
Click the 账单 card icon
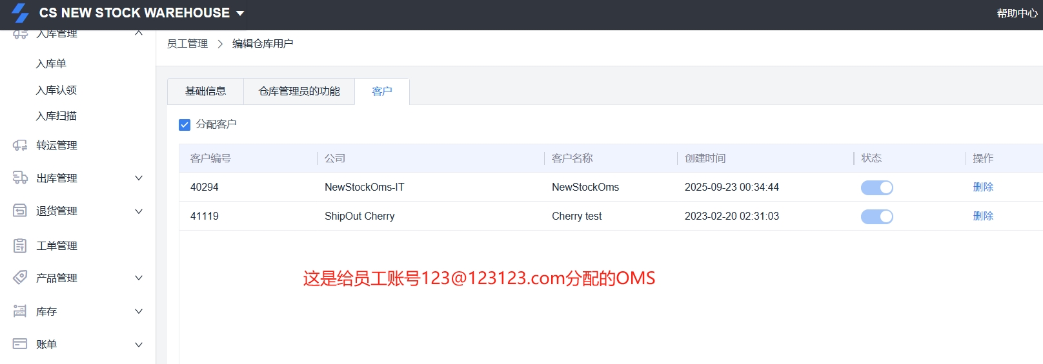pos(20,344)
